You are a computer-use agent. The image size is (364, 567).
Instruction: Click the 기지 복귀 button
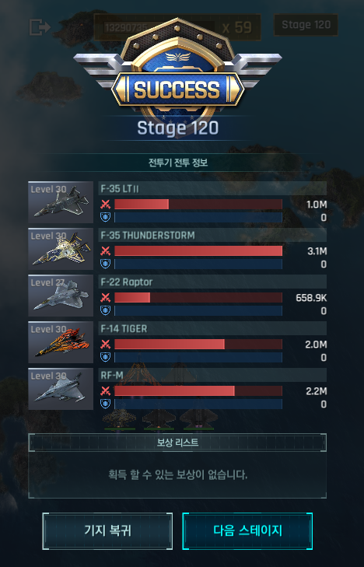click(x=107, y=531)
